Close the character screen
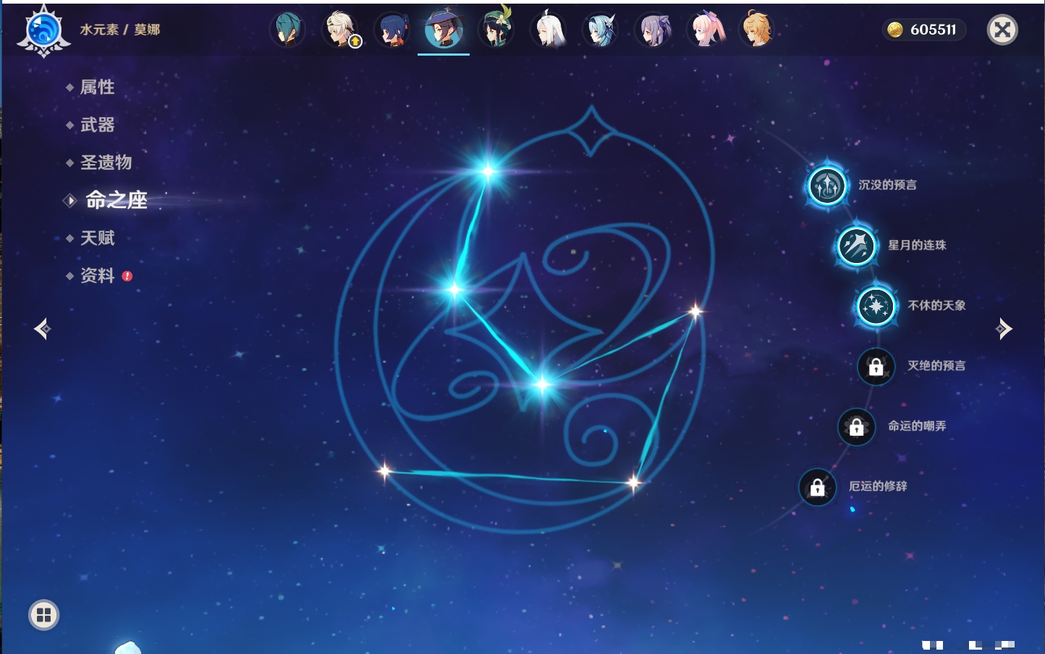1045x654 pixels. coord(1003,30)
